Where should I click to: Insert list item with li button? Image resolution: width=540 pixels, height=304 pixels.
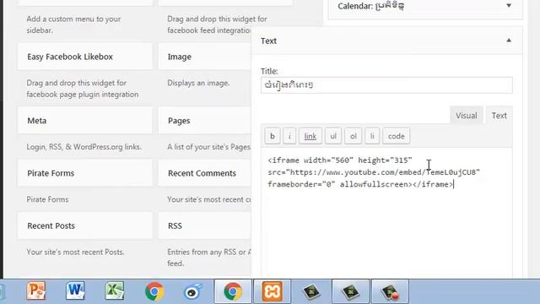click(372, 136)
